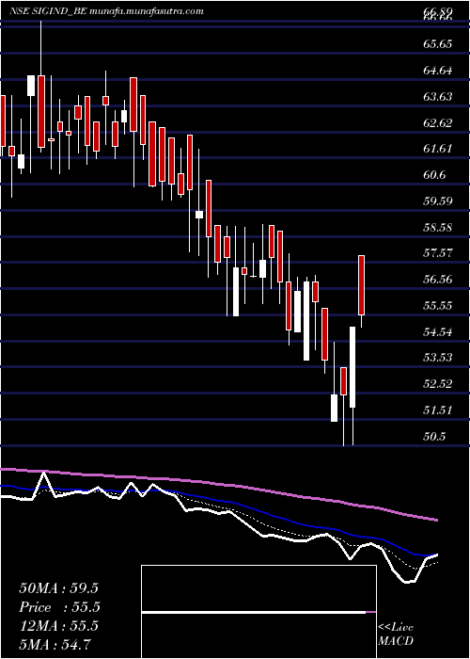Click the 63.63 price axis label

click(x=438, y=97)
